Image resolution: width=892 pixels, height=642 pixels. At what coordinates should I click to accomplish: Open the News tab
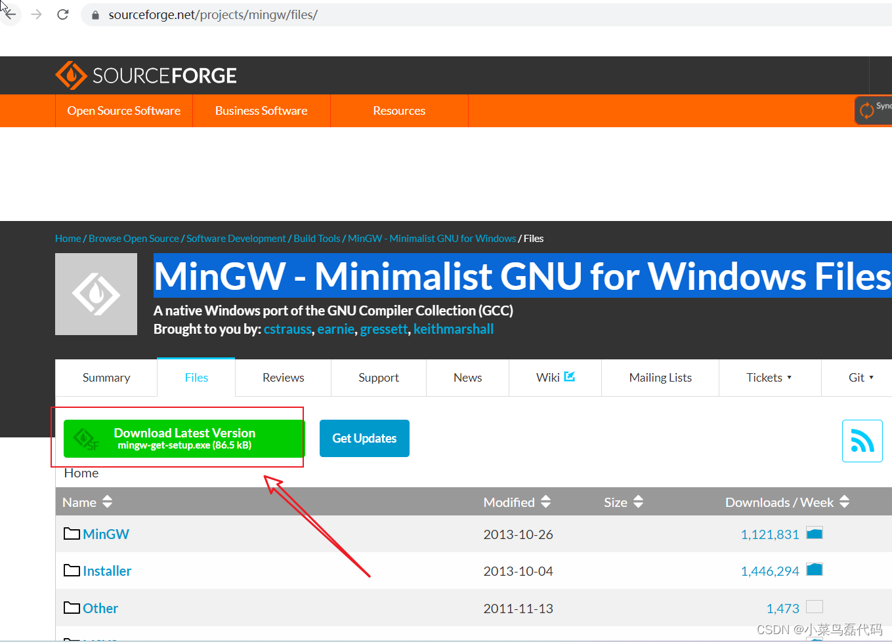[468, 378]
